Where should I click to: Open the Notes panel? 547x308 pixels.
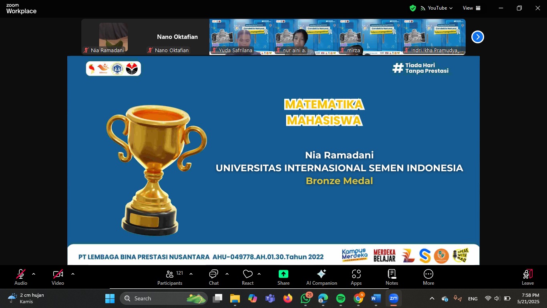(392, 277)
